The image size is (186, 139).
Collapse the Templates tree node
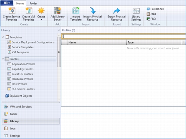click(x=3, y=37)
